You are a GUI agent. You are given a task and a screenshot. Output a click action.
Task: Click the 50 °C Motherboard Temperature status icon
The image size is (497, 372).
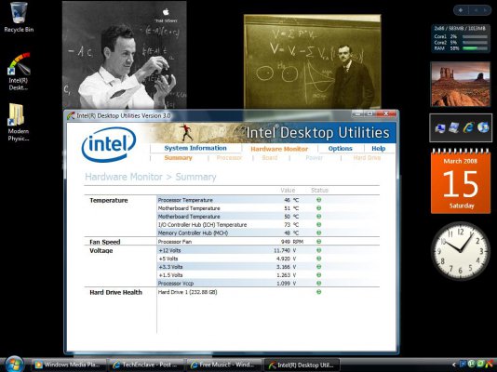coord(319,217)
